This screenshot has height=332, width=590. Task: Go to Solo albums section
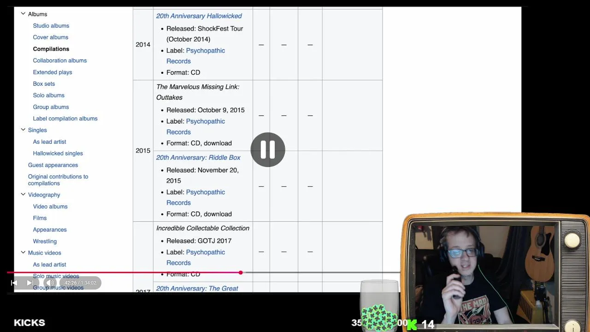click(49, 95)
